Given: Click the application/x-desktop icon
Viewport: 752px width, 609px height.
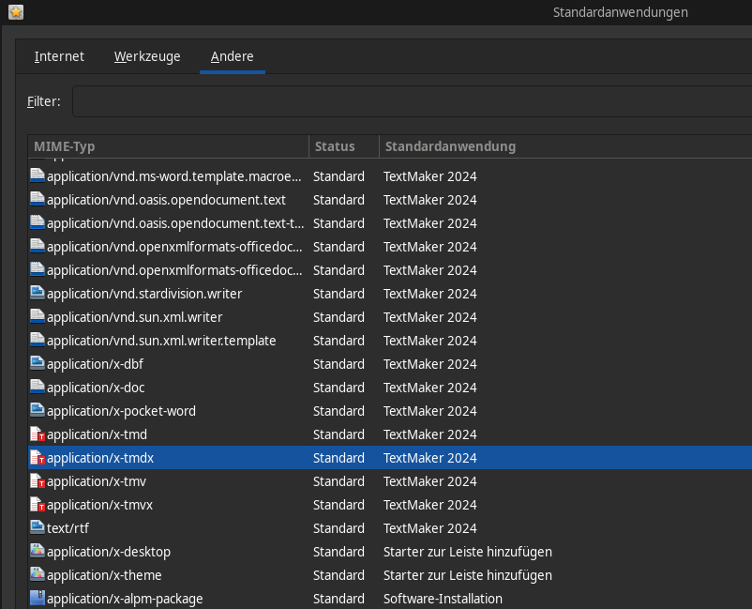Looking at the screenshot, I should click(x=38, y=552).
